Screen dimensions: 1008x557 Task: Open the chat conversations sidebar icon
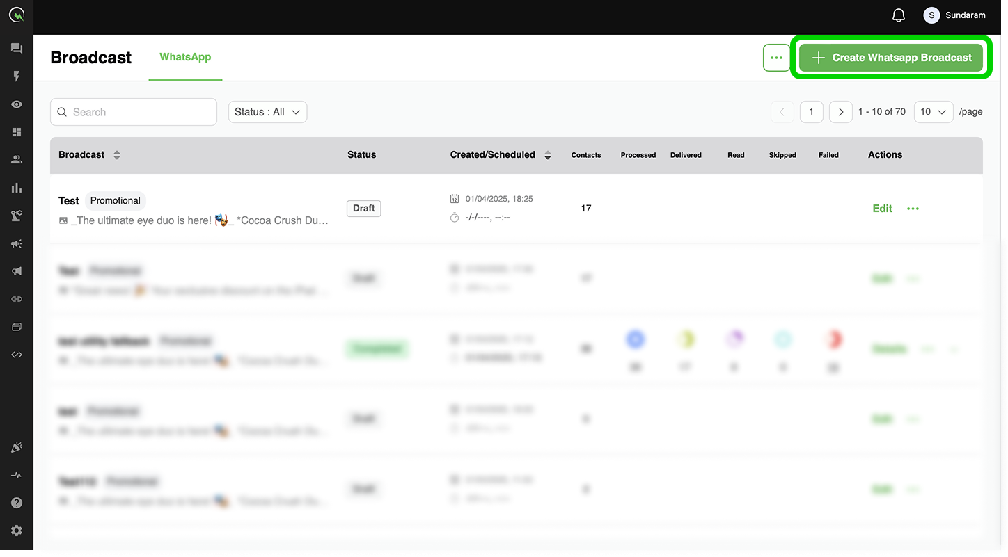[x=17, y=49]
